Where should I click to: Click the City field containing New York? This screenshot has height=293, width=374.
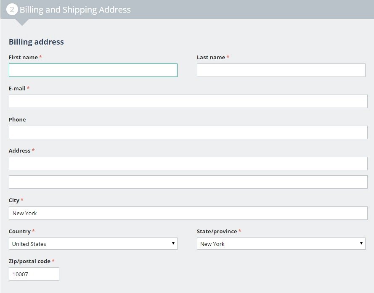pyautogui.click(x=188, y=213)
